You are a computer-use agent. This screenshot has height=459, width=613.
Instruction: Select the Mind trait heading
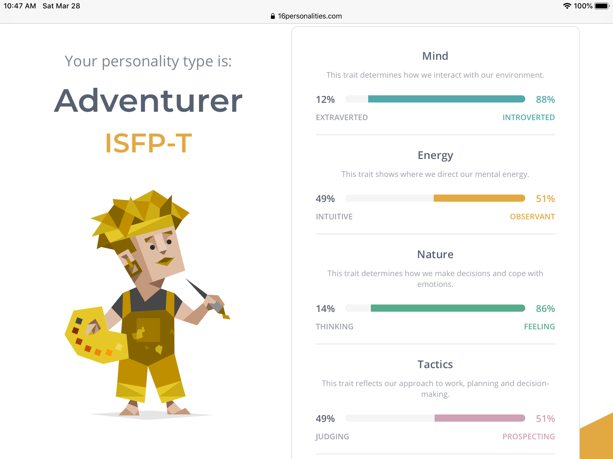[435, 56]
